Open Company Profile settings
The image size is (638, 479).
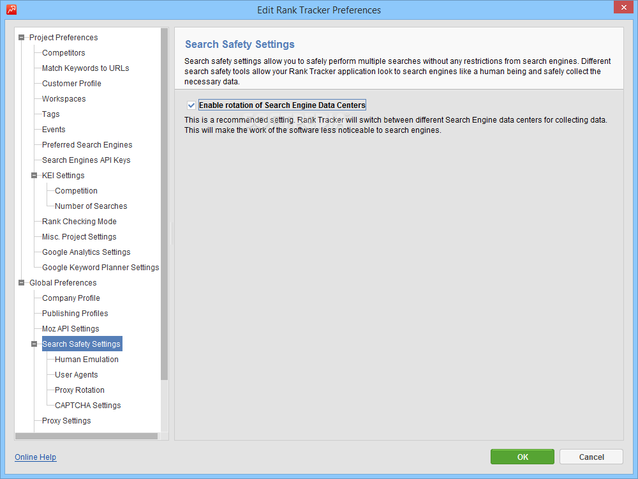click(71, 298)
